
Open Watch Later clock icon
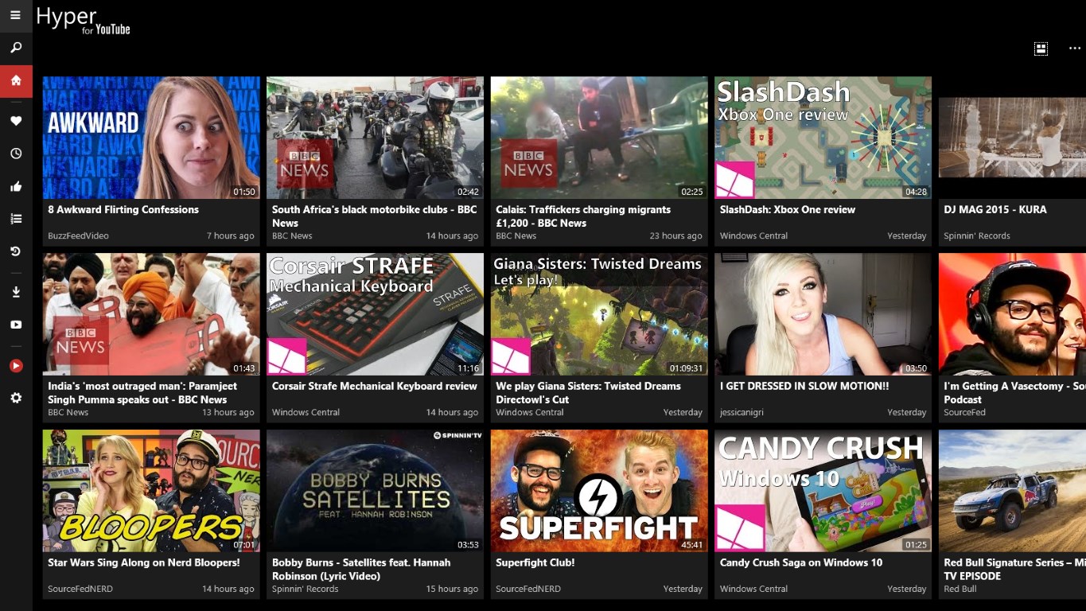16,154
